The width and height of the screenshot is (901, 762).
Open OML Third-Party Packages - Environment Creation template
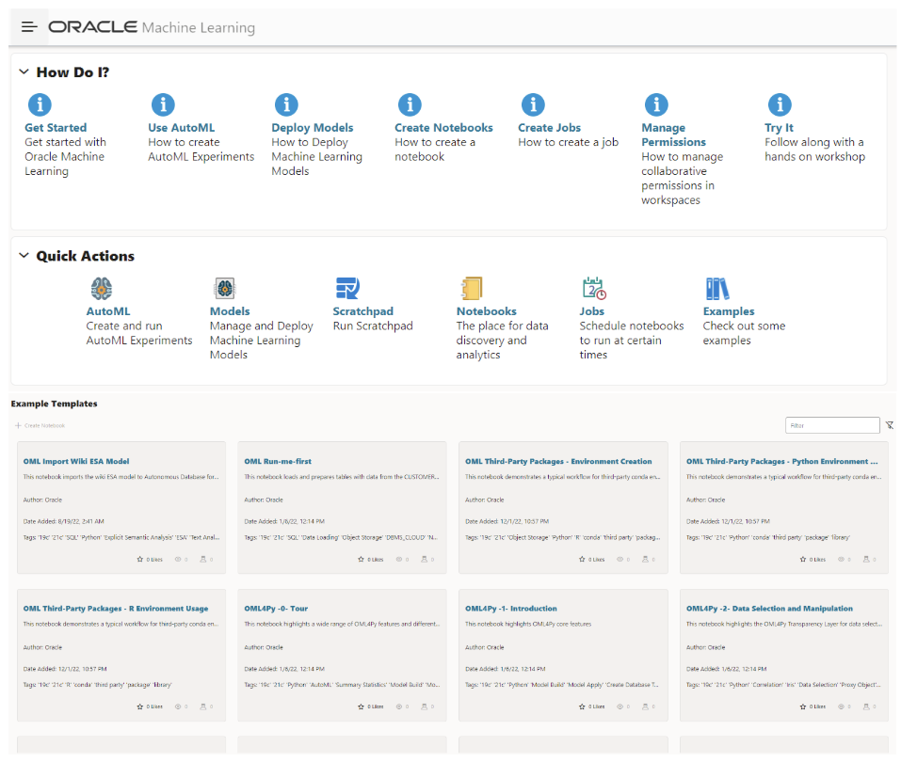click(x=558, y=461)
